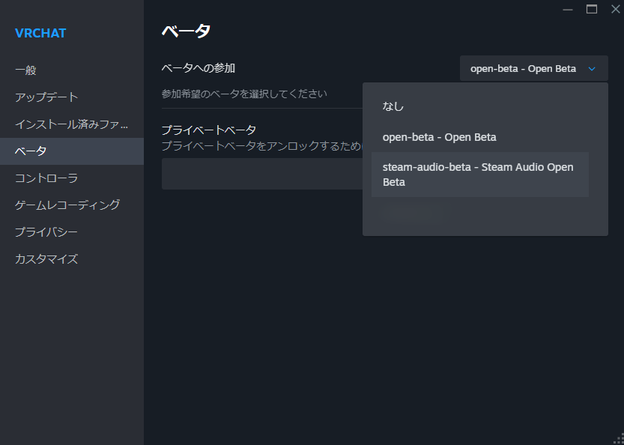Open the 一般 settings section
The height and width of the screenshot is (445, 624).
(25, 70)
